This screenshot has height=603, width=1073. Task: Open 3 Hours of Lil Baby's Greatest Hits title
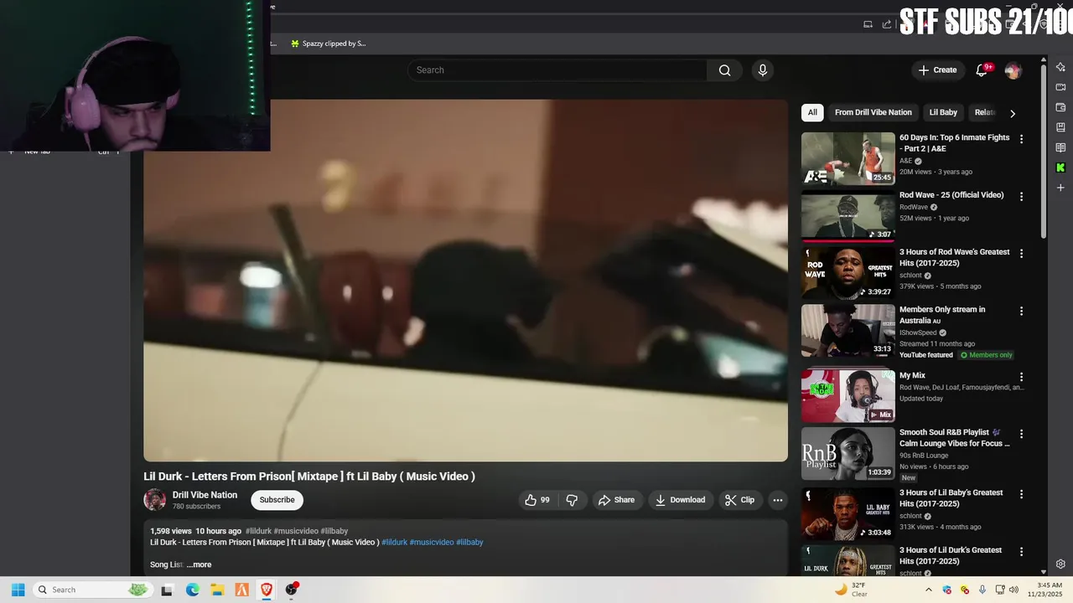coord(951,498)
